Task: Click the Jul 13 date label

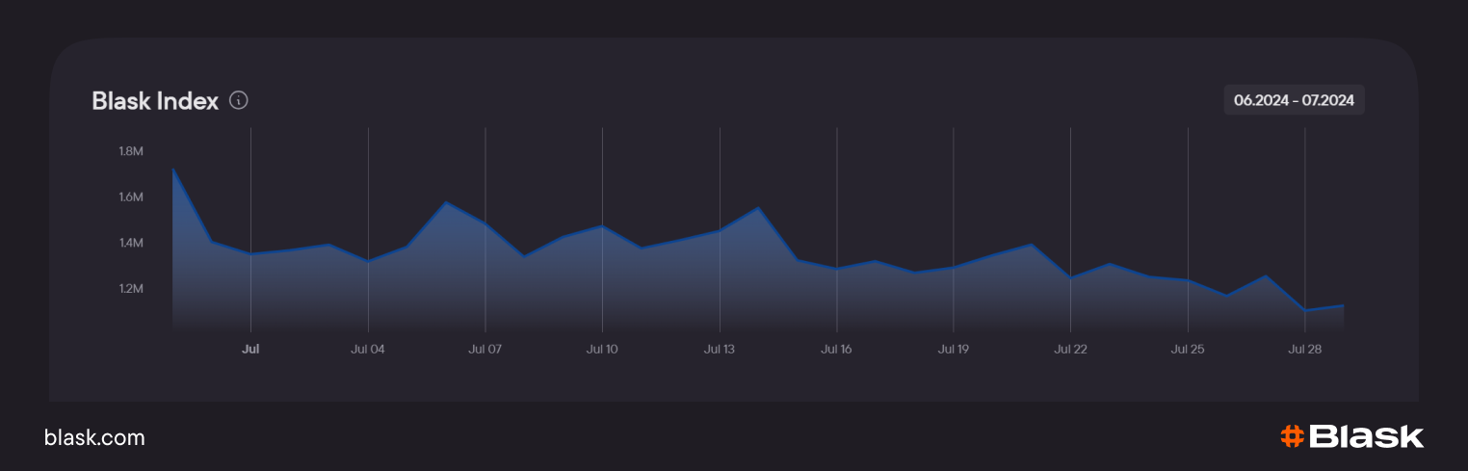Action: [x=720, y=350]
